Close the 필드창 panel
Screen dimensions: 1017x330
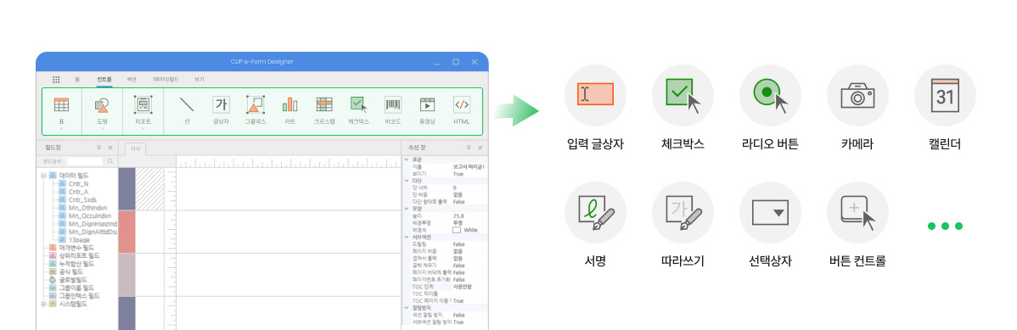110,148
